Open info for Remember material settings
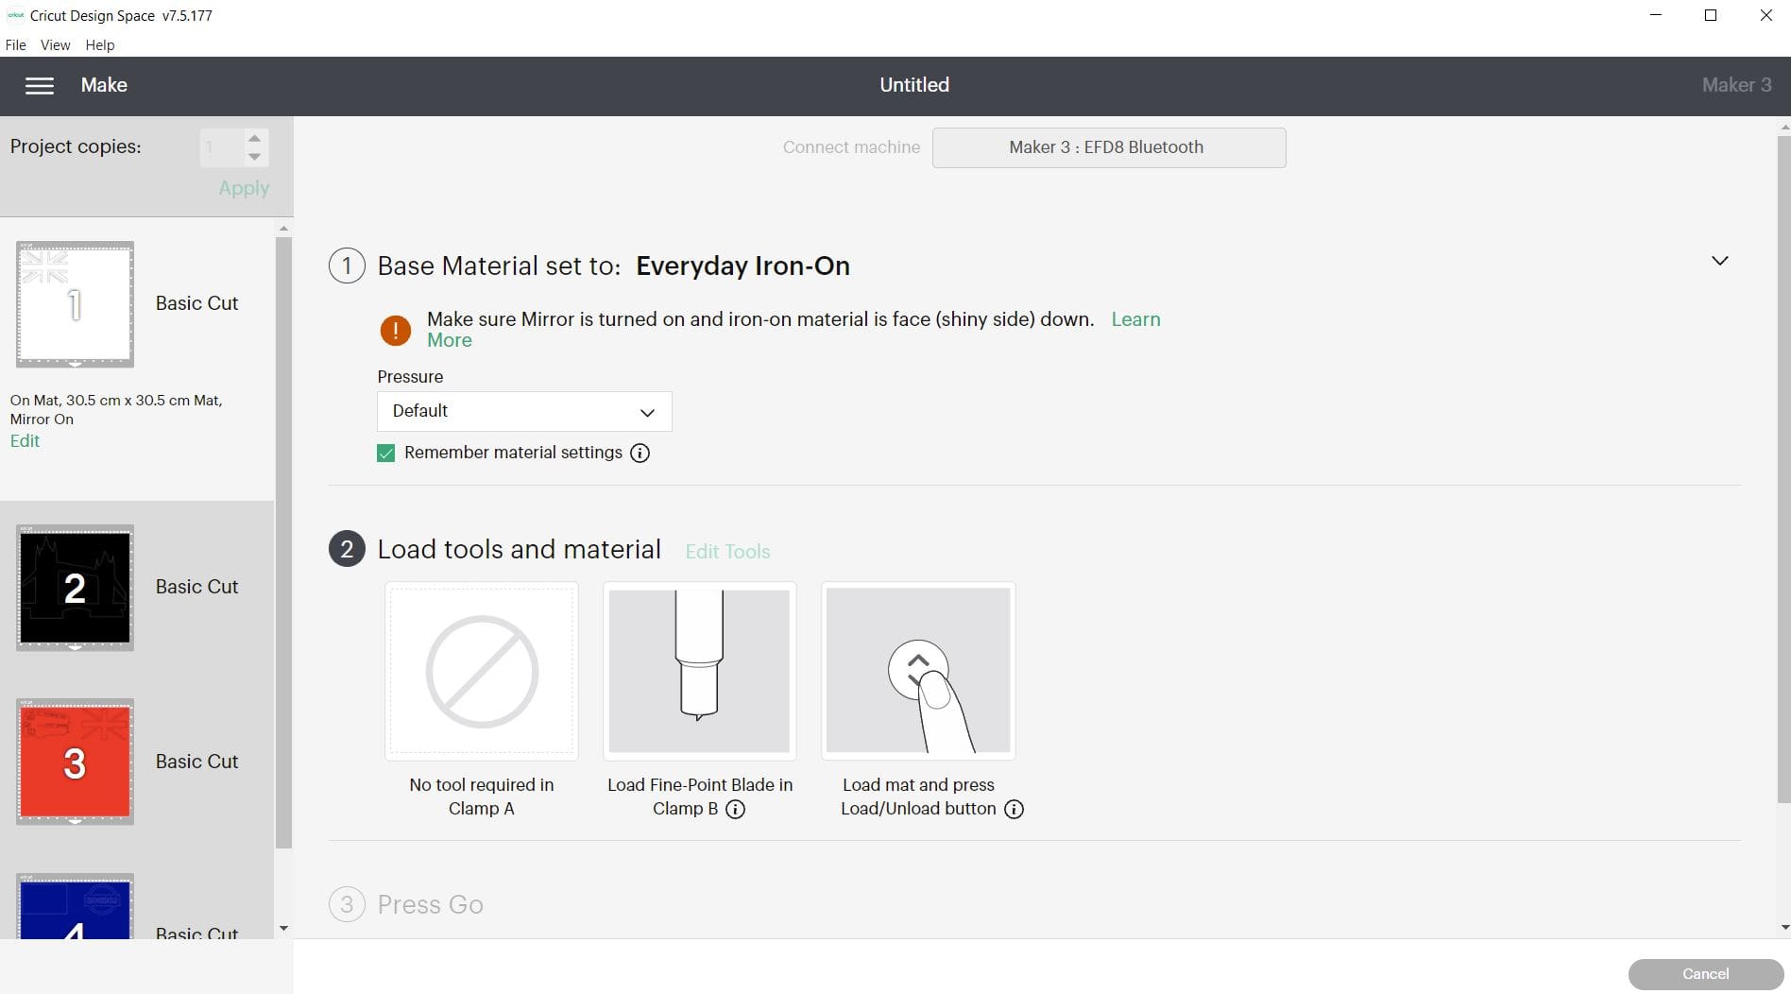The height and width of the screenshot is (994, 1791). pyautogui.click(x=640, y=454)
